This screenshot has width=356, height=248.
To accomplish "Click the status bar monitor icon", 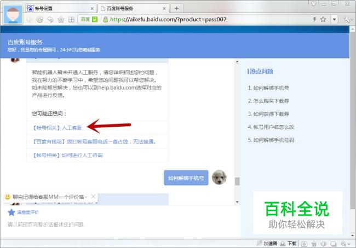I will [x=334, y=244].
